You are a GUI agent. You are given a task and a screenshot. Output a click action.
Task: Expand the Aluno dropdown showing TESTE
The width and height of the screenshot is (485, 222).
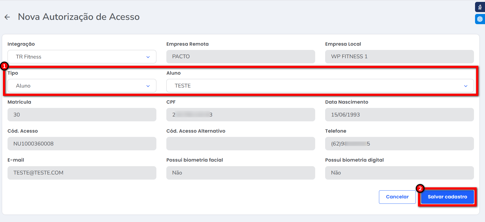pos(320,86)
